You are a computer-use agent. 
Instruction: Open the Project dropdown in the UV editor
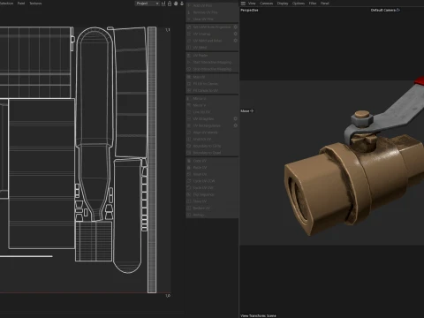(x=148, y=4)
